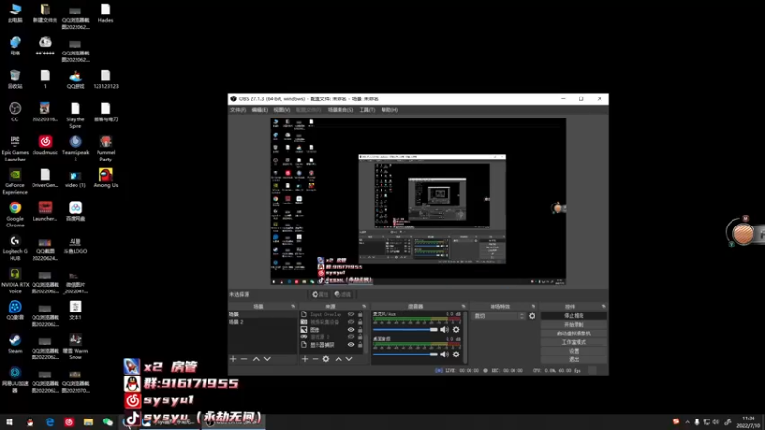Open Epic Games Launcher desktop icon
765x430 pixels.
15,148
